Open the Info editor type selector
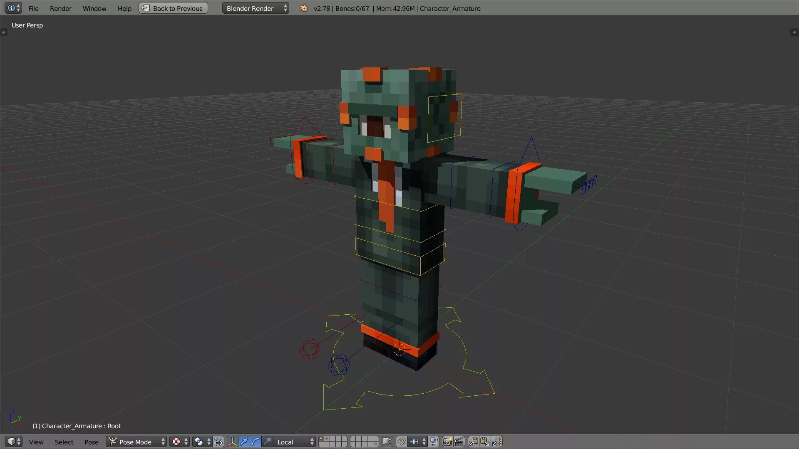This screenshot has height=449, width=799. tap(13, 8)
